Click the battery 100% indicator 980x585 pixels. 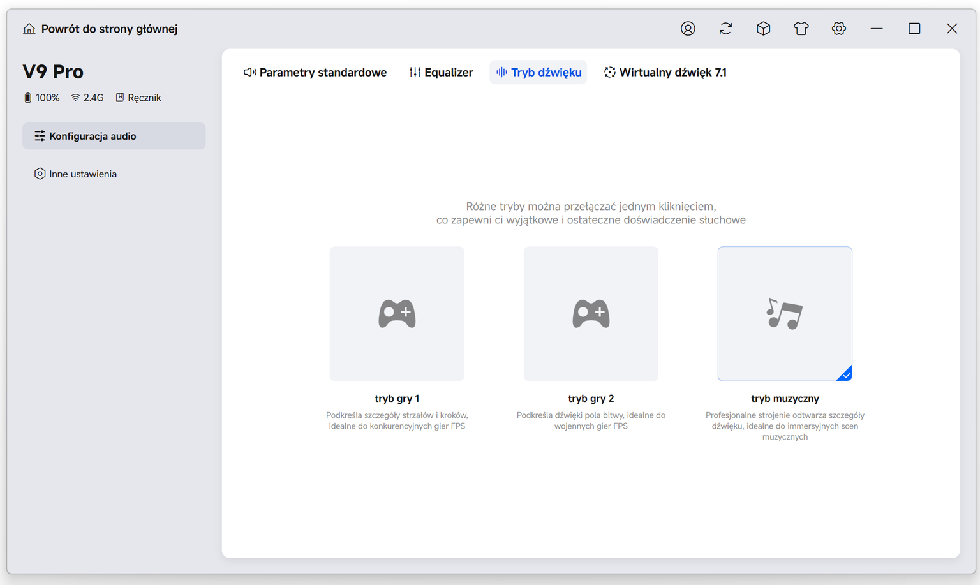click(x=41, y=98)
